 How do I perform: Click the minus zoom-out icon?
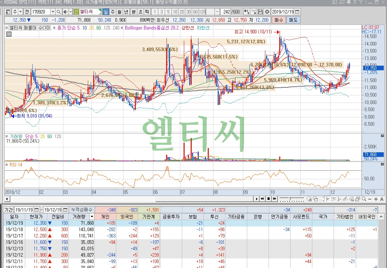point(370,199)
